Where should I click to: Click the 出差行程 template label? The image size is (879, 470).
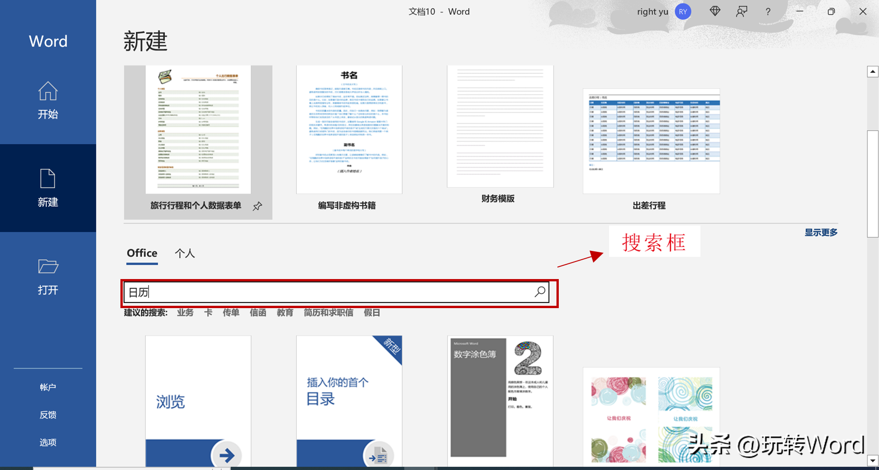649,206
